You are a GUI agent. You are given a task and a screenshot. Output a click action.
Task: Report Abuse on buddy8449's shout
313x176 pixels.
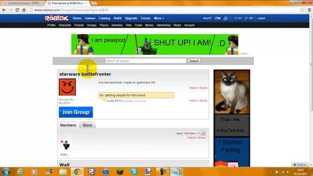pos(199,101)
